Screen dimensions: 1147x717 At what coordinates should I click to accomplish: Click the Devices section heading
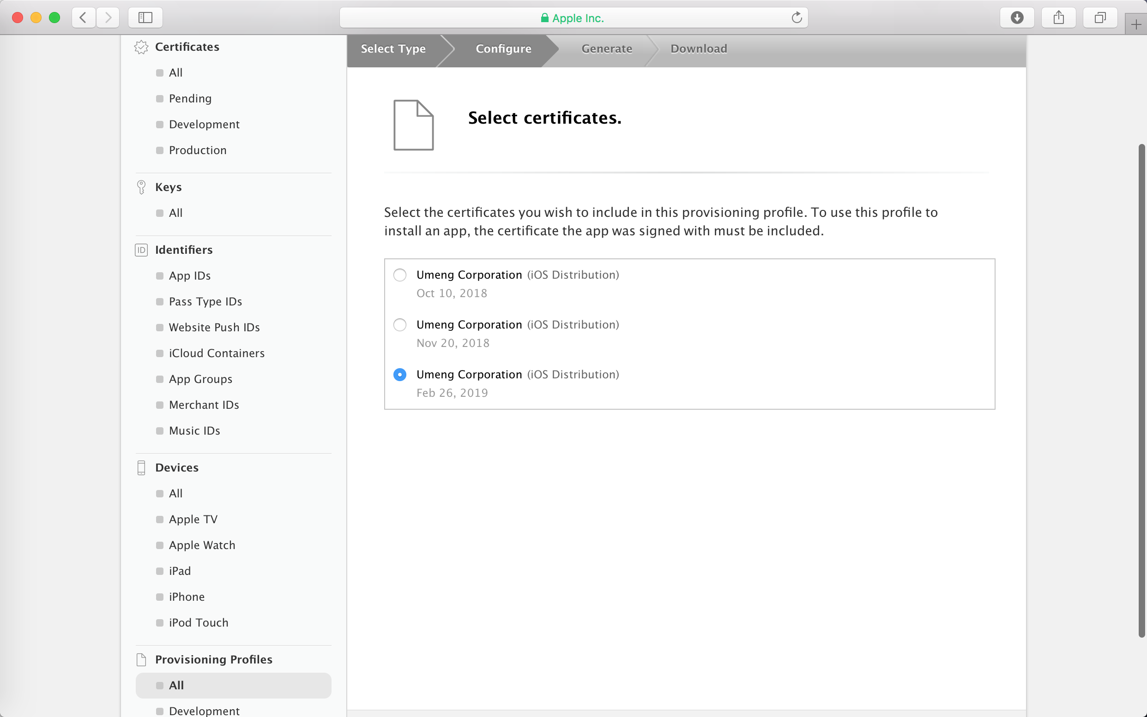(176, 467)
